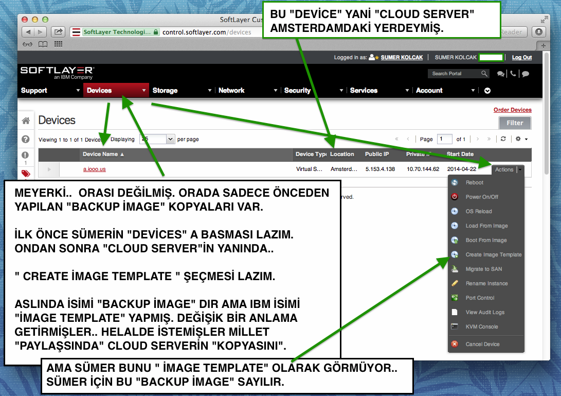
Task: Open the Devices menu dropdown arrow
Action: point(144,90)
